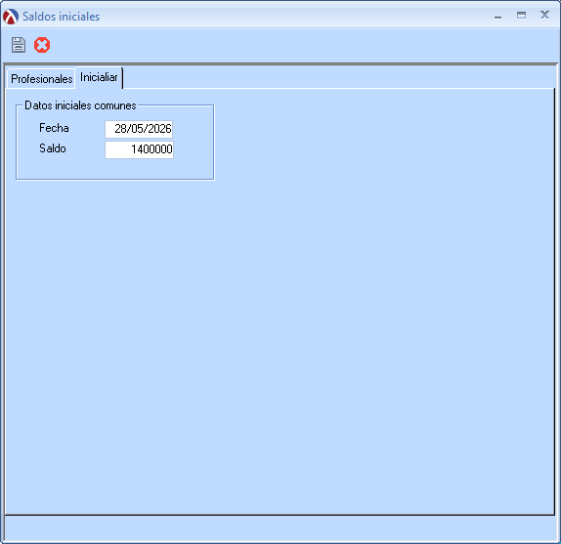Open the application logo menu in the title bar

[x=11, y=17]
